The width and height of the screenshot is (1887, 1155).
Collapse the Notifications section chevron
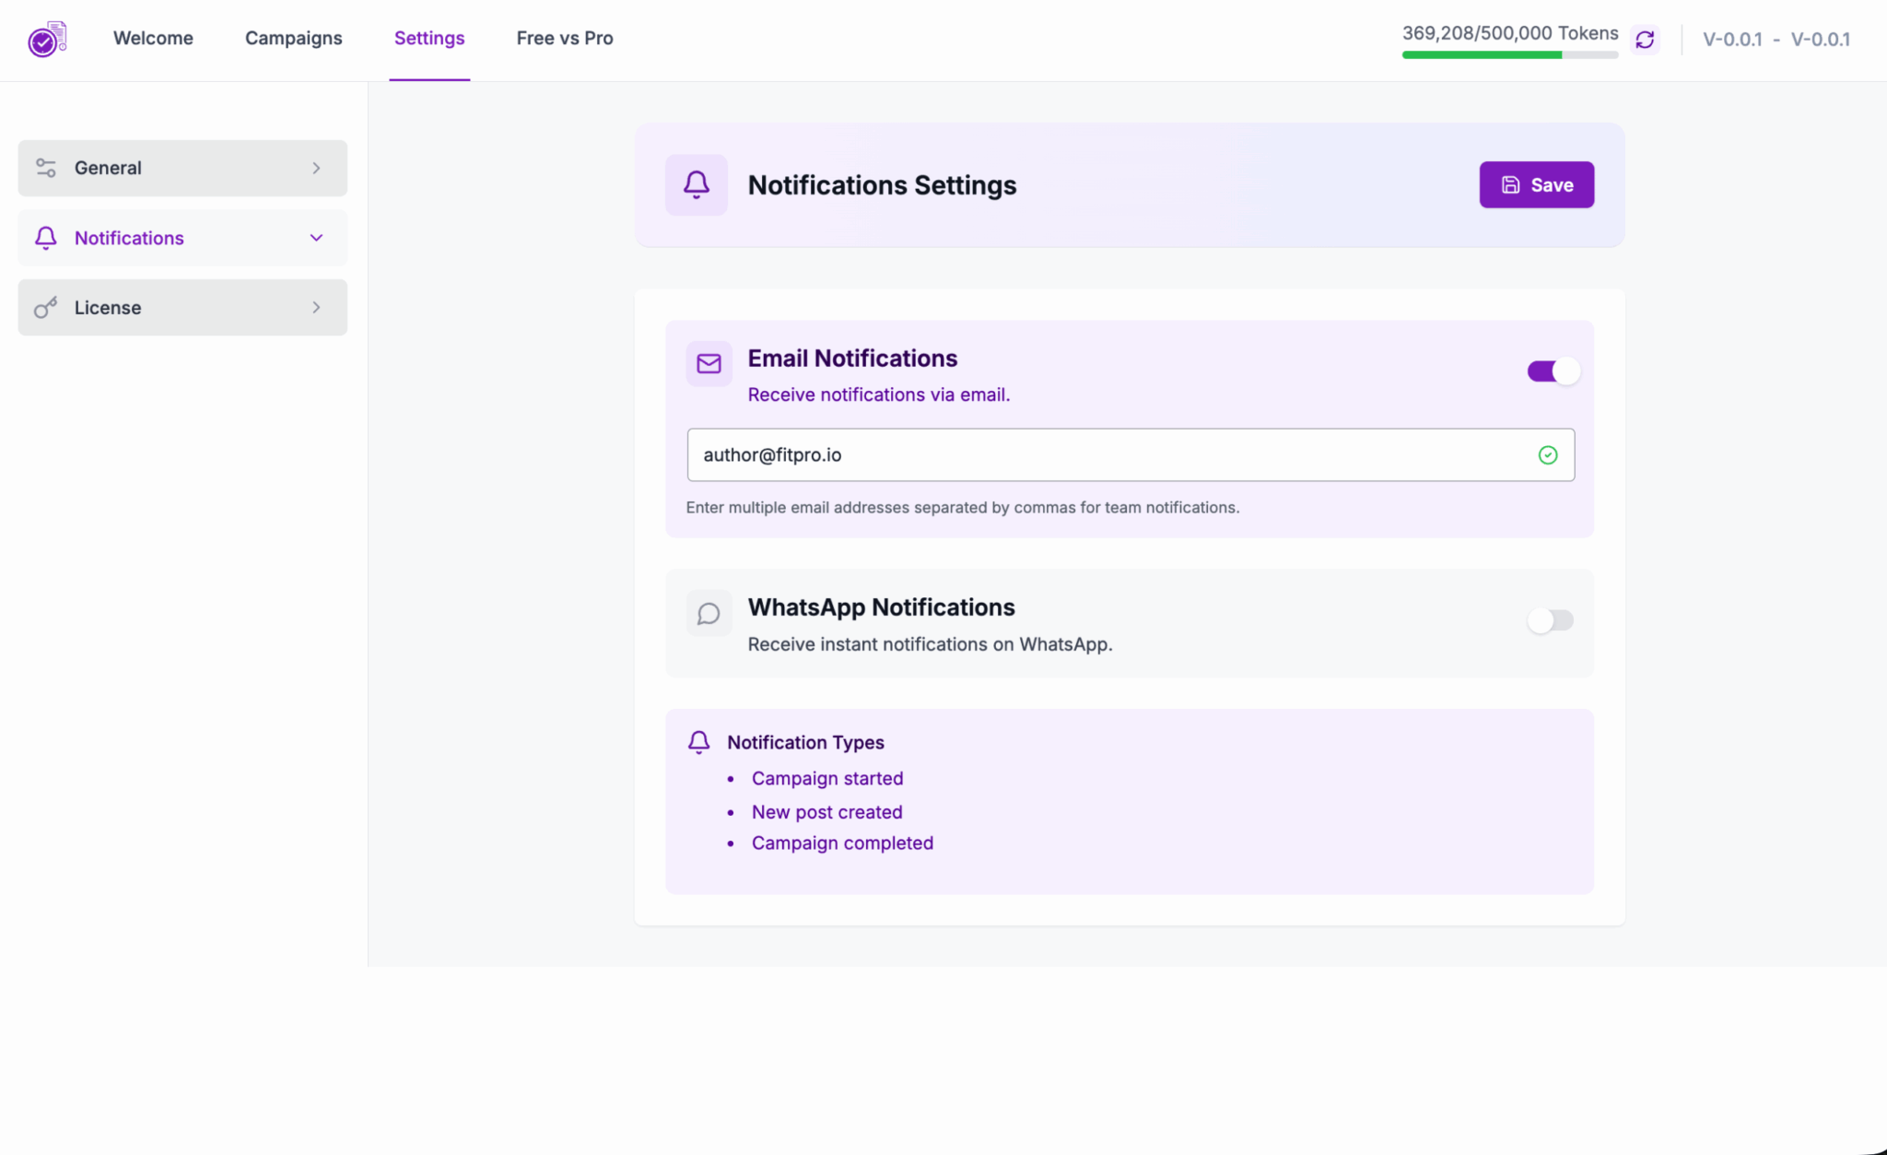(316, 238)
